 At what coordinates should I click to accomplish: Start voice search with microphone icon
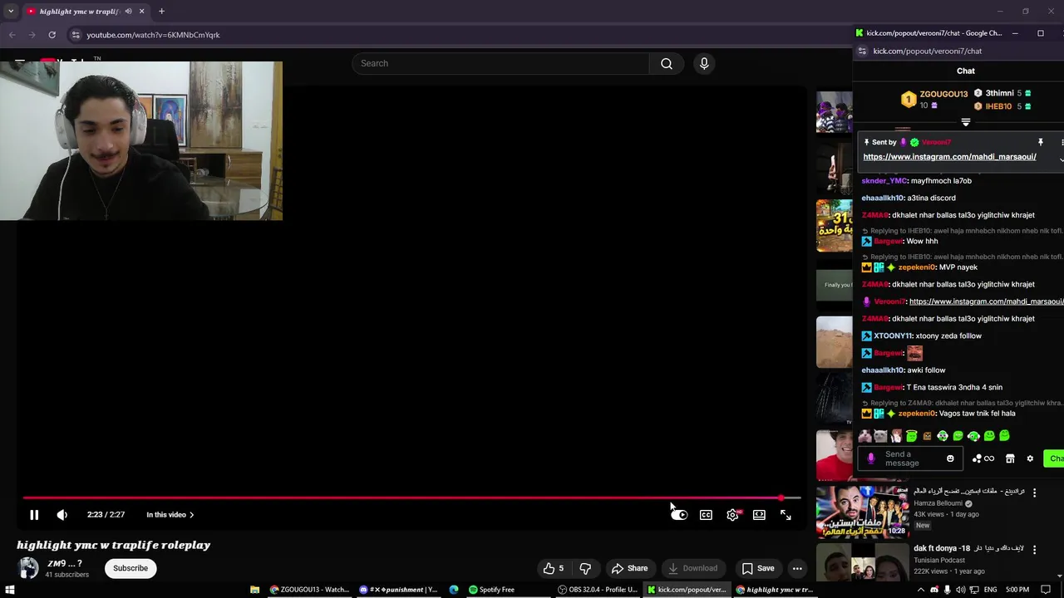(704, 63)
